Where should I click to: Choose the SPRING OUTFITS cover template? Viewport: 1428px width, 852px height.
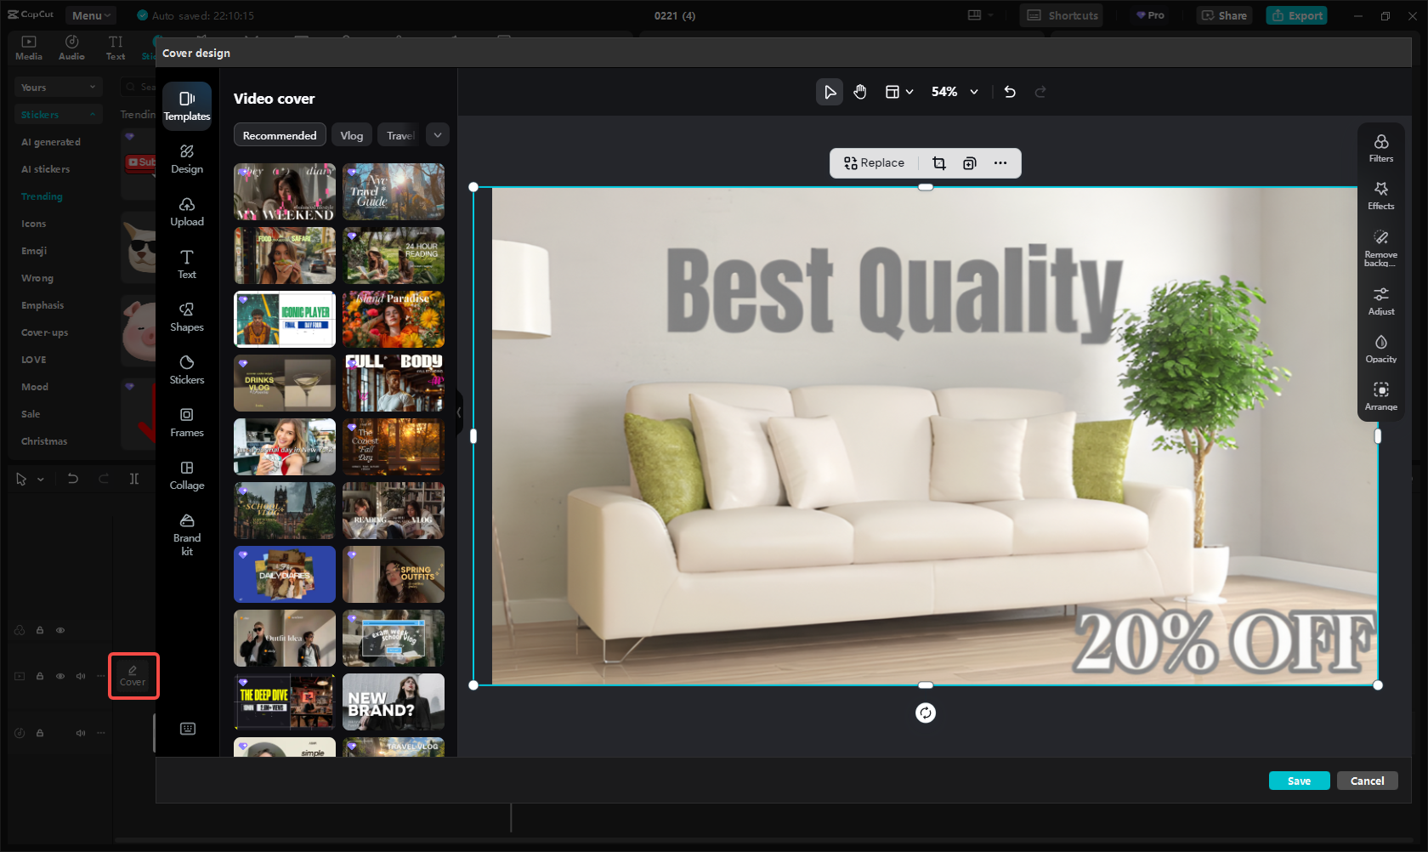[x=394, y=575]
